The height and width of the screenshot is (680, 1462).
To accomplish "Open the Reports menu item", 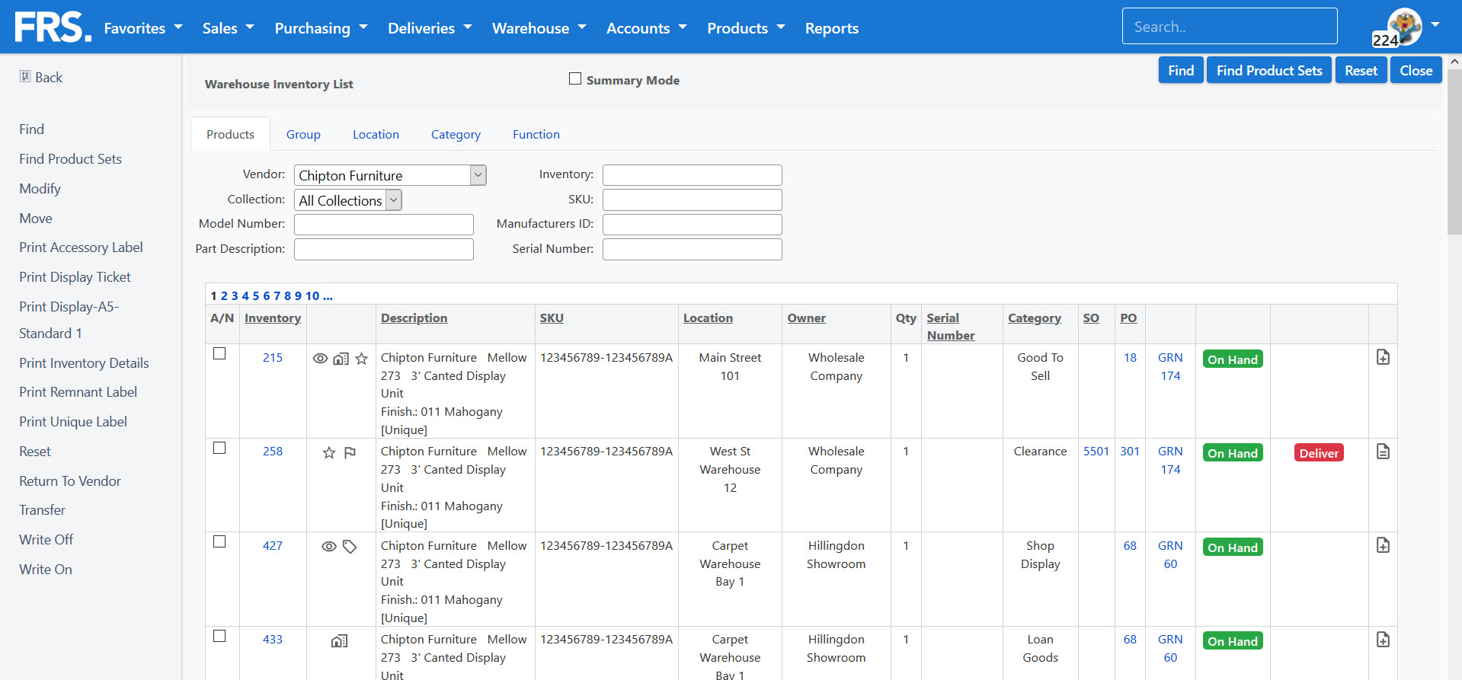I will 831,28.
